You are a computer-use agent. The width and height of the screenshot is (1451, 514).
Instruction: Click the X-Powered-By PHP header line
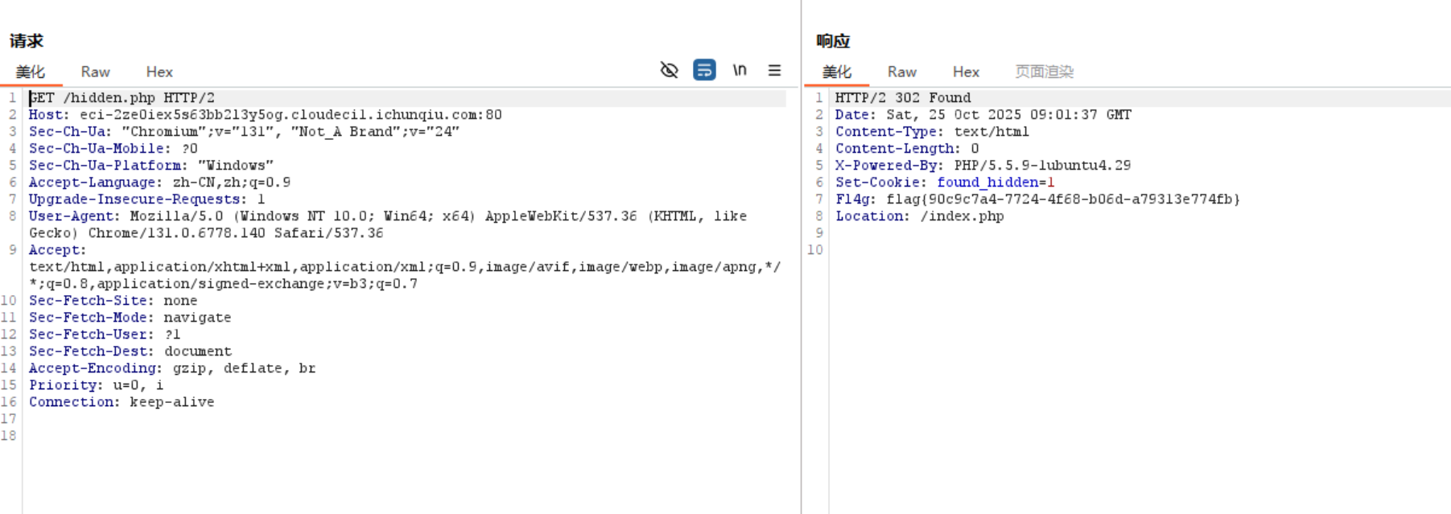tap(982, 166)
